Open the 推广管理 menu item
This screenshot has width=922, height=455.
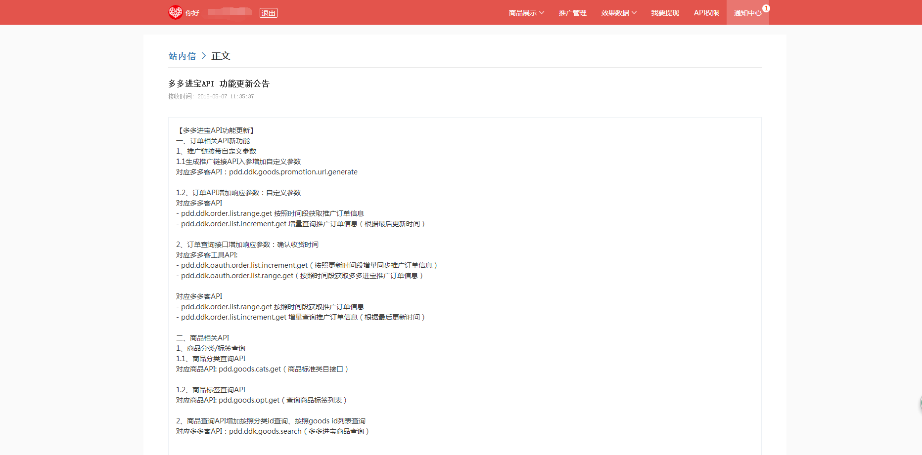coord(572,13)
